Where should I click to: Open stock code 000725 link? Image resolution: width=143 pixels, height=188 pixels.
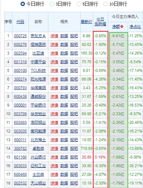tap(20, 36)
